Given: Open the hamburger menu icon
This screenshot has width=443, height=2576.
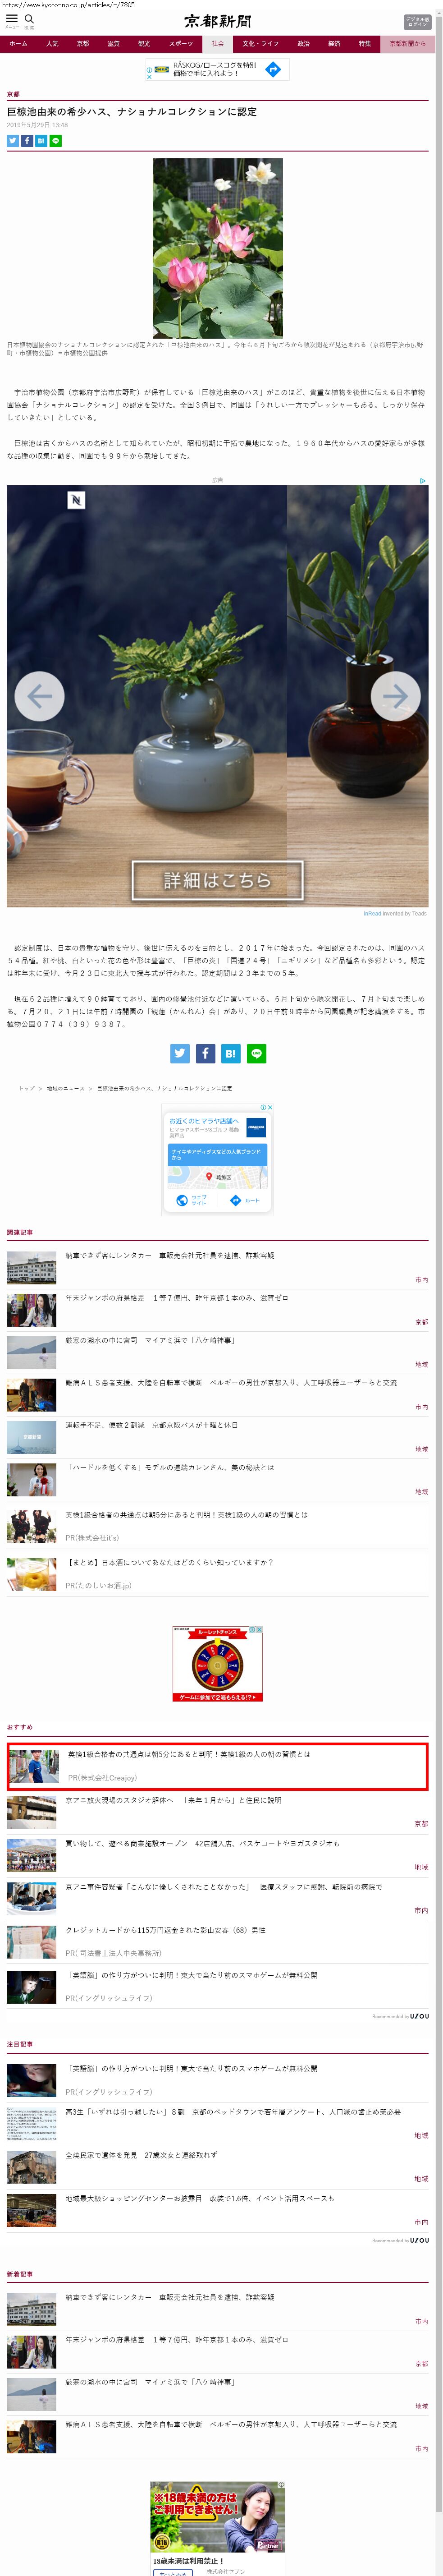Looking at the screenshot, I should 12,19.
